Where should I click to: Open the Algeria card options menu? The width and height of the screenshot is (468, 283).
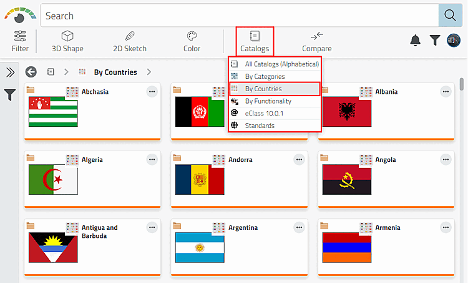coord(152,159)
